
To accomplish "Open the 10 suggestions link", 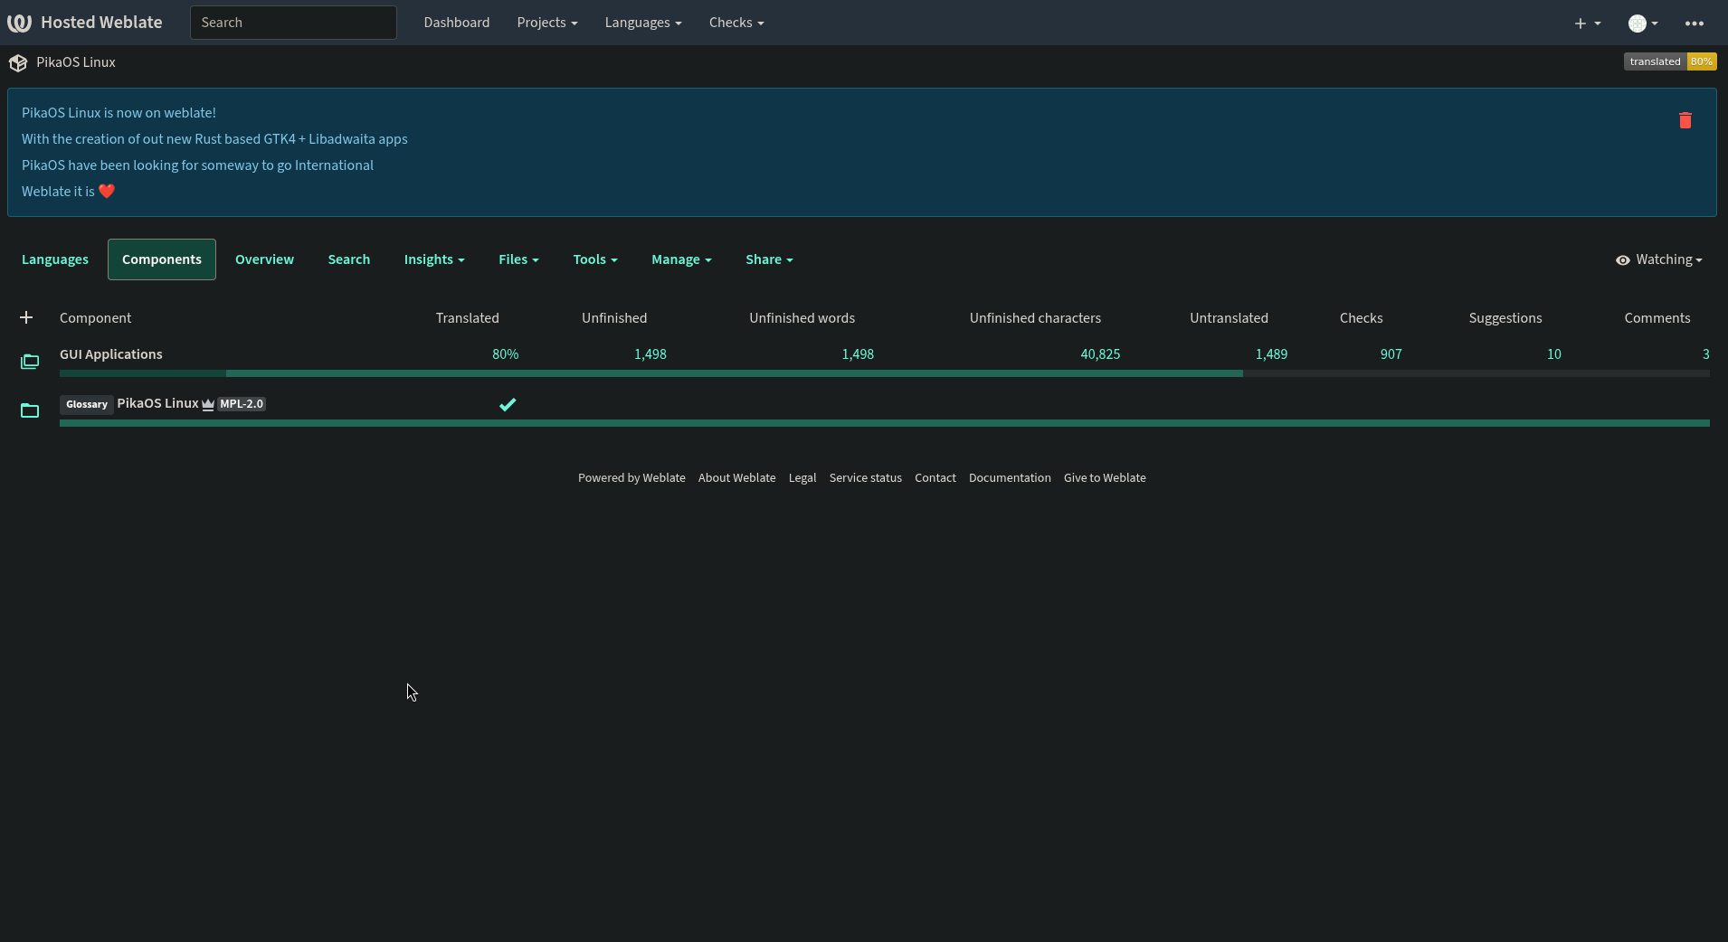I will pyautogui.click(x=1554, y=354).
